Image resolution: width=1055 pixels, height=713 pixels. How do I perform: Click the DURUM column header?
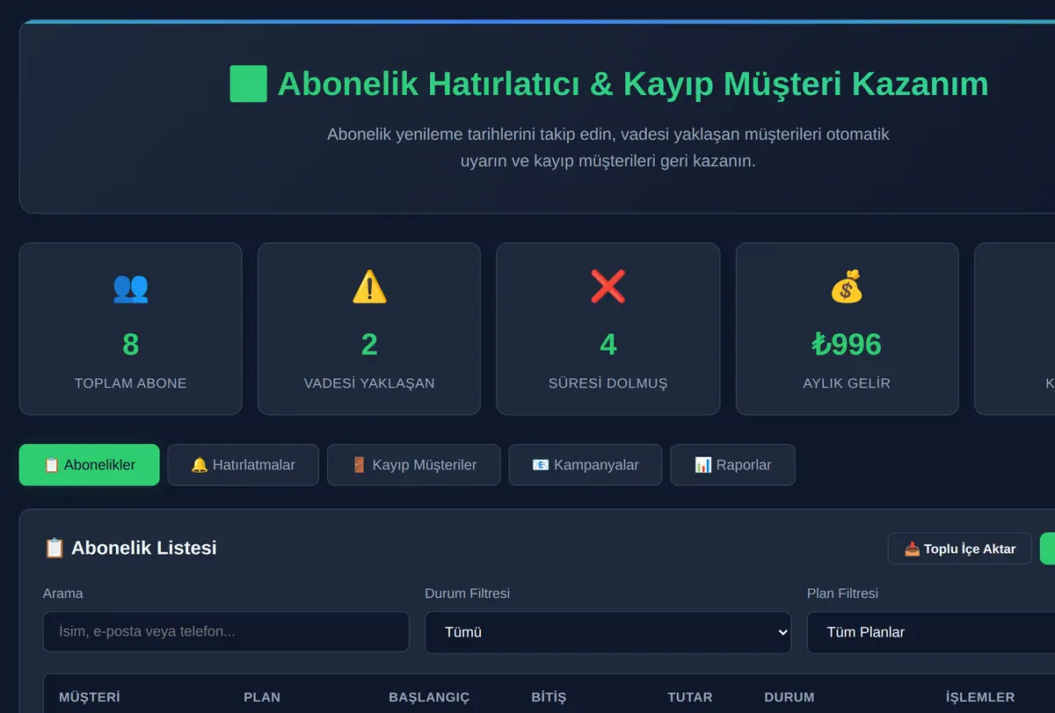(789, 697)
